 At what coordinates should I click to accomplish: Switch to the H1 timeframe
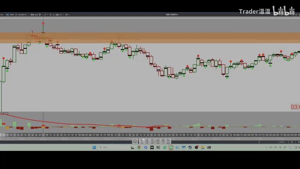point(16,15)
